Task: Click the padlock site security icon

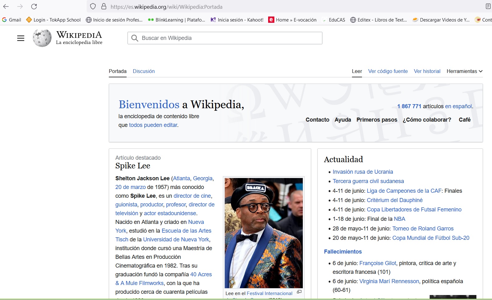Action: point(104,7)
